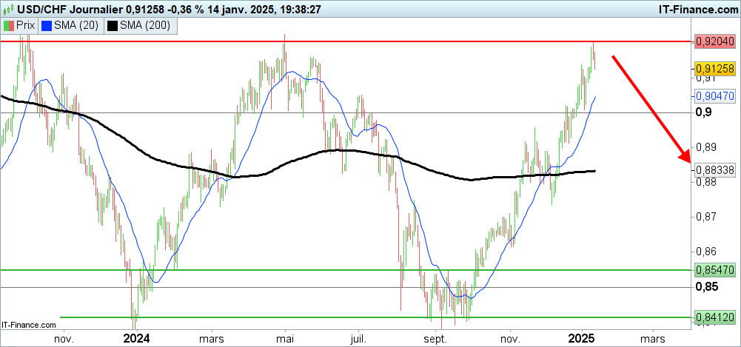The height and width of the screenshot is (347, 741).
Task: Click the green 0,84120 support price label
Action: pyautogui.click(x=714, y=317)
